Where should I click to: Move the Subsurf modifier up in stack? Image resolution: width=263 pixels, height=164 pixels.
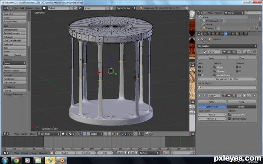[x=245, y=95]
